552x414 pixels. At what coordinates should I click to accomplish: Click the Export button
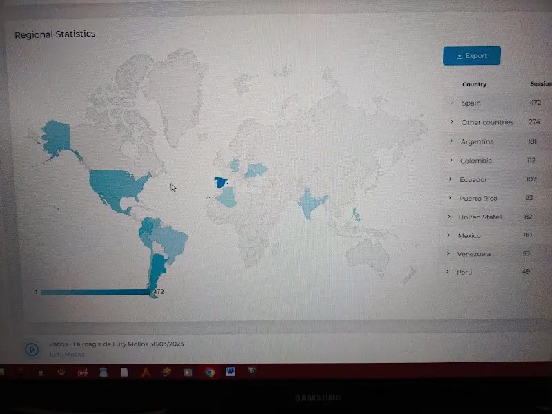pyautogui.click(x=472, y=56)
